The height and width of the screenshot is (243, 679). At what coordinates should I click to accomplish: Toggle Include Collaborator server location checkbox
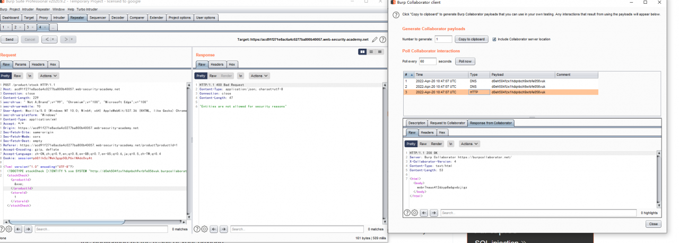pyautogui.click(x=494, y=39)
